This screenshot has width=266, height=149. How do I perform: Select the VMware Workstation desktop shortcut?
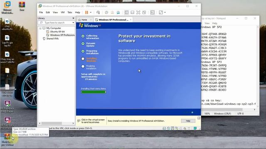click(7, 7)
